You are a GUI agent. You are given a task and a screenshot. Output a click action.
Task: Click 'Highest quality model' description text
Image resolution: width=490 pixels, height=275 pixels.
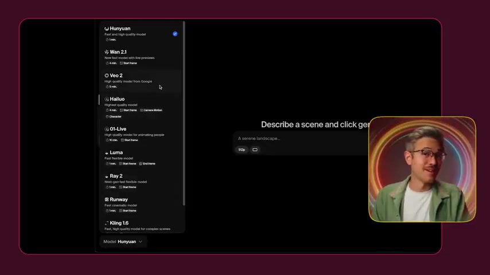pyautogui.click(x=120, y=105)
